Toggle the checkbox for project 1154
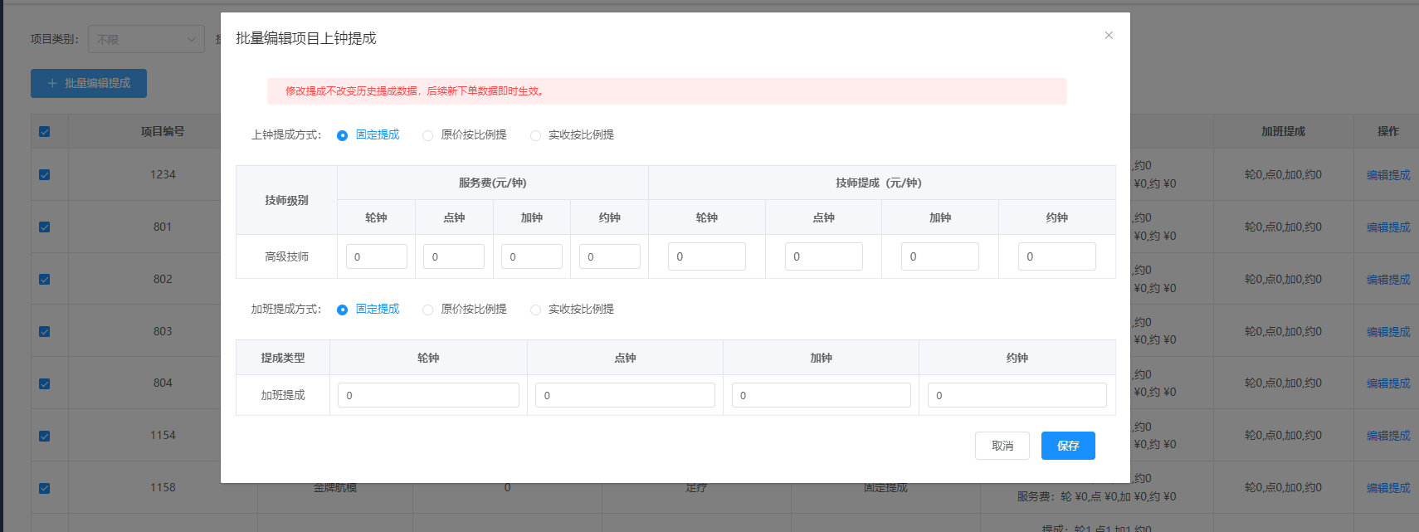Viewport: 1419px width, 532px height. click(45, 436)
